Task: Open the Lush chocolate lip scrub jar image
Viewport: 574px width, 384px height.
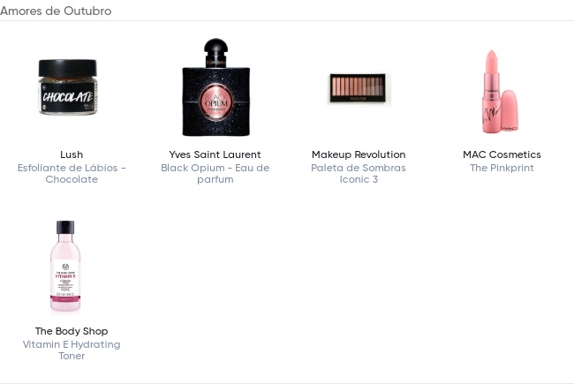Action: point(68,87)
